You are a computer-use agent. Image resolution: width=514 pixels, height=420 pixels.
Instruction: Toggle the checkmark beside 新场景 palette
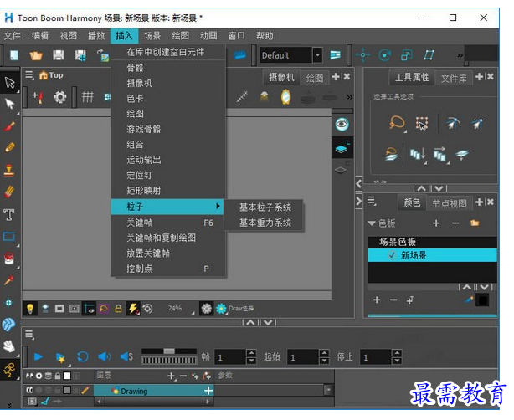(392, 255)
